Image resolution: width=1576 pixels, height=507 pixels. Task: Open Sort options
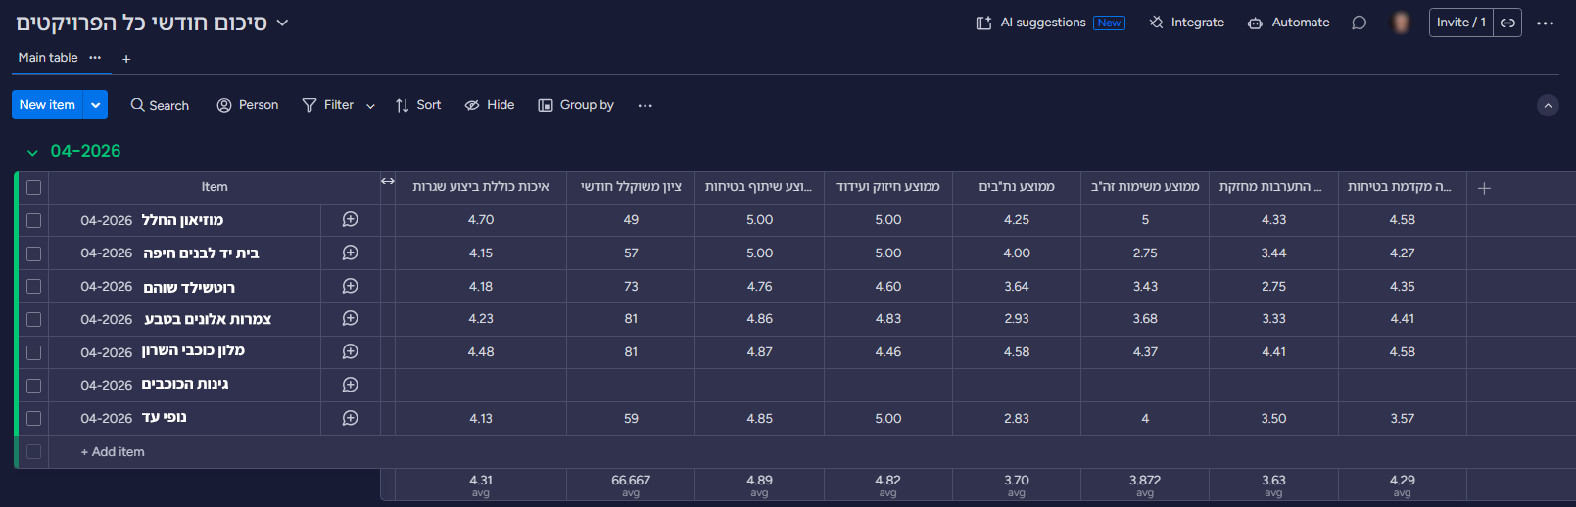click(x=418, y=105)
